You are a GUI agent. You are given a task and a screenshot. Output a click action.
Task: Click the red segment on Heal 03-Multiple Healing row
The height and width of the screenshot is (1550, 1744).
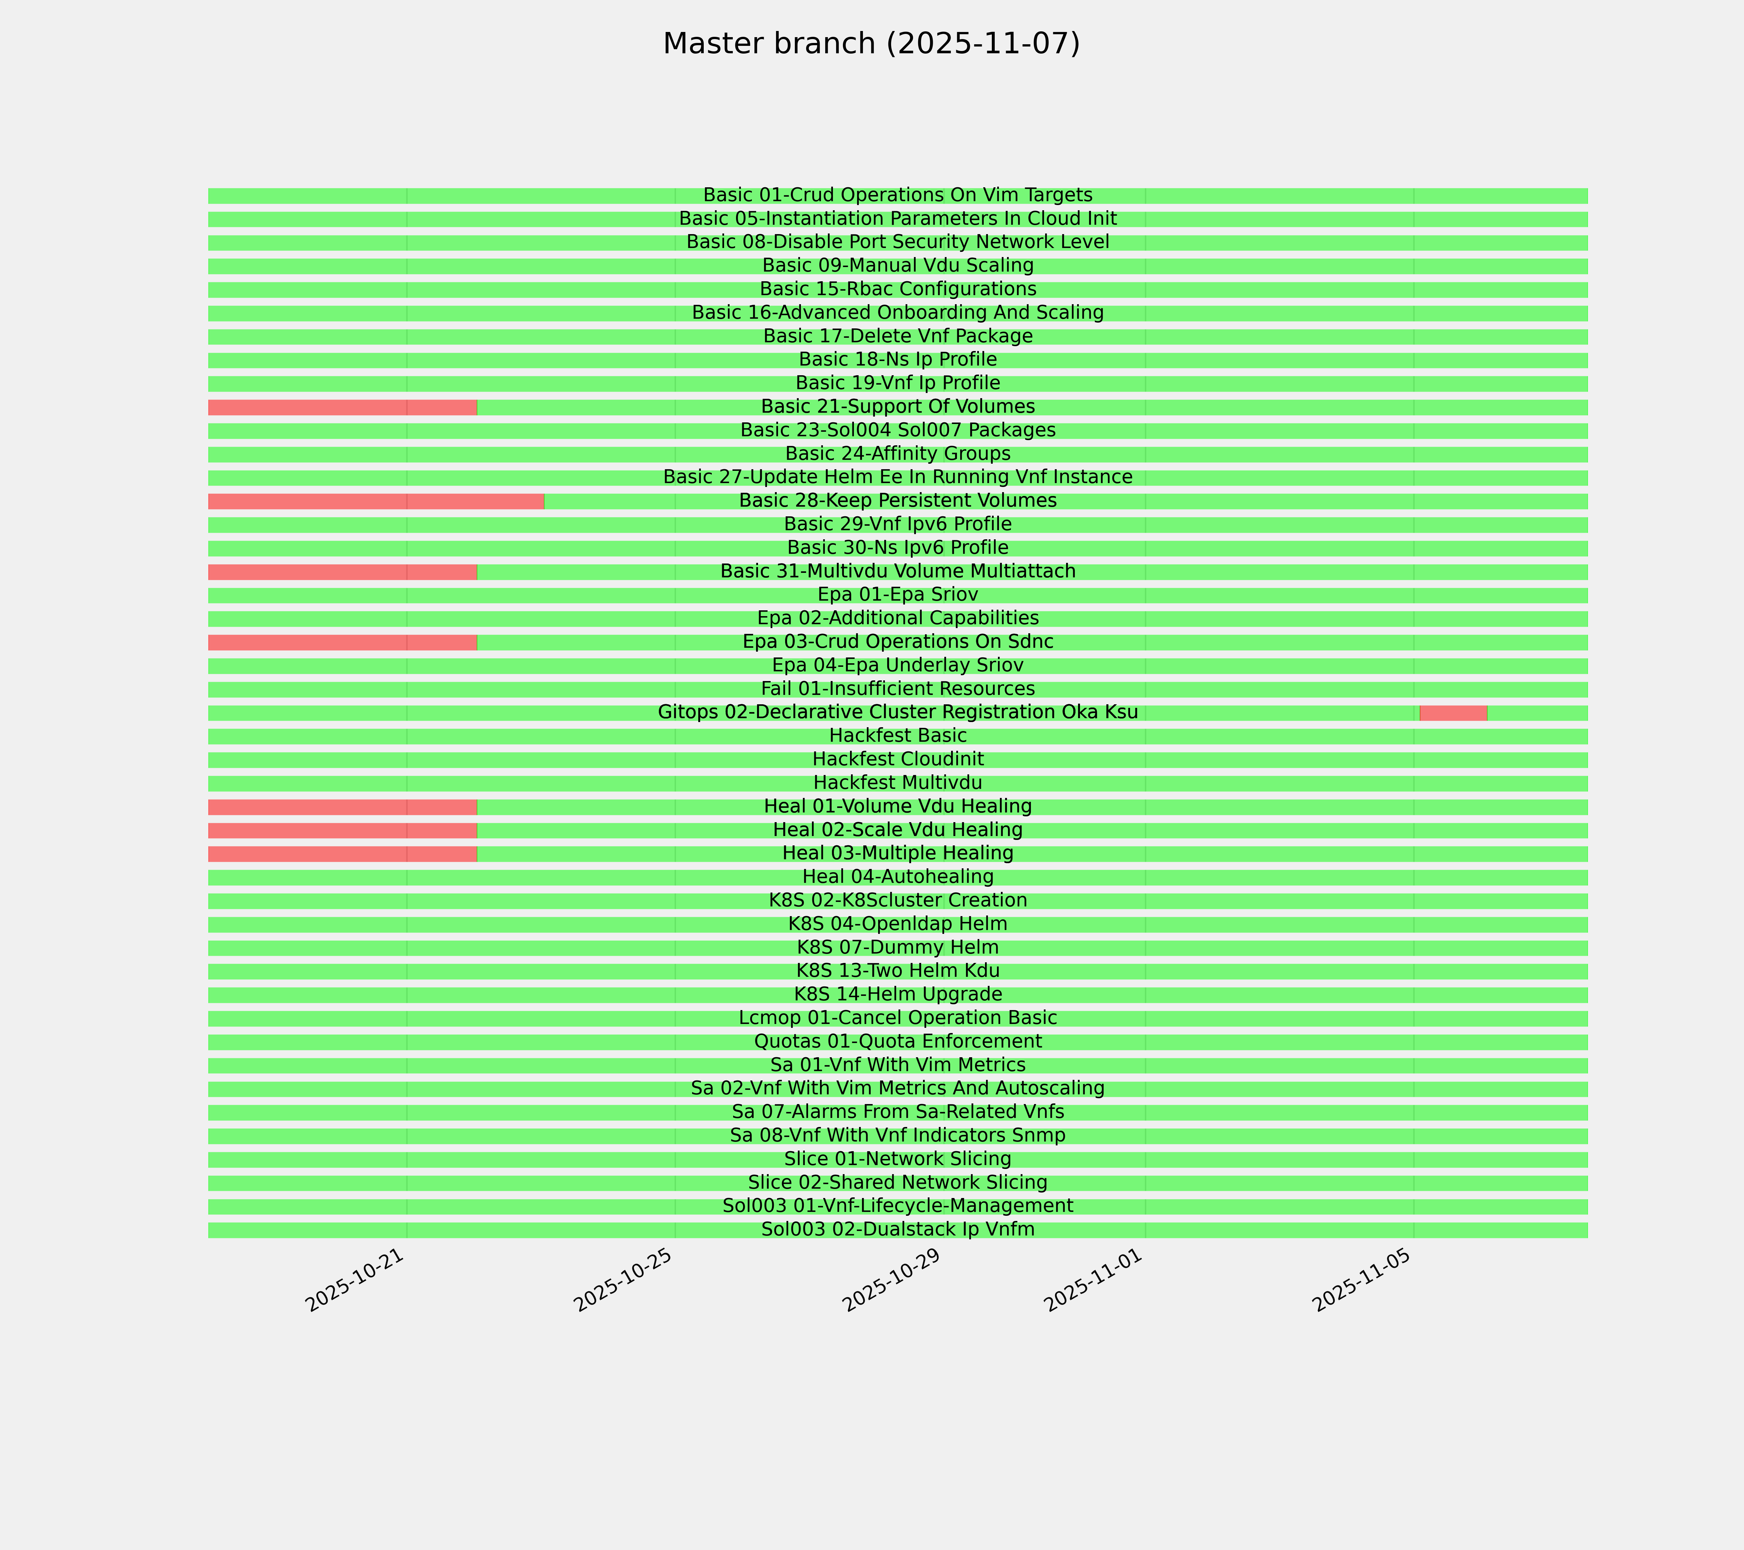click(x=341, y=854)
